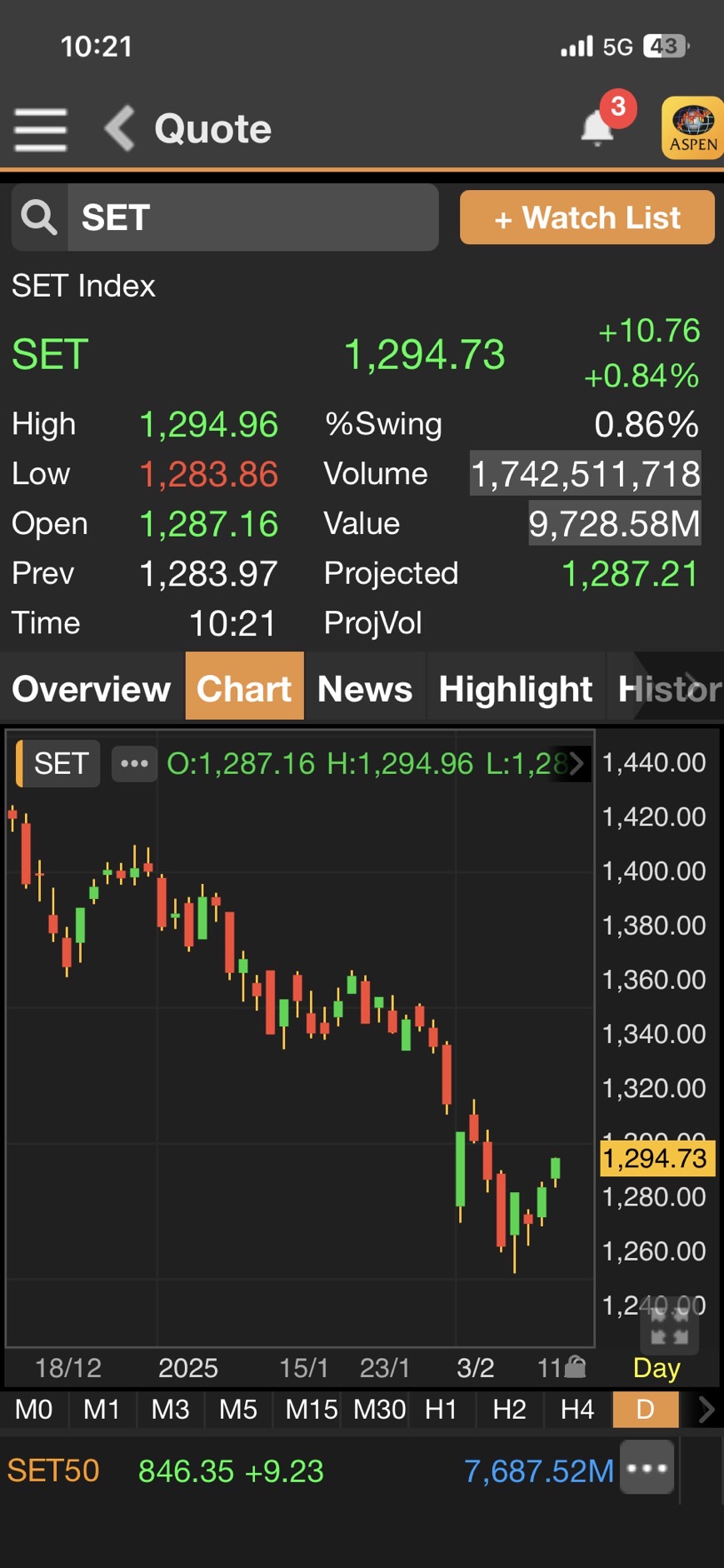724x1568 pixels.
Task: Add SET to Watch List
Action: [x=587, y=217]
